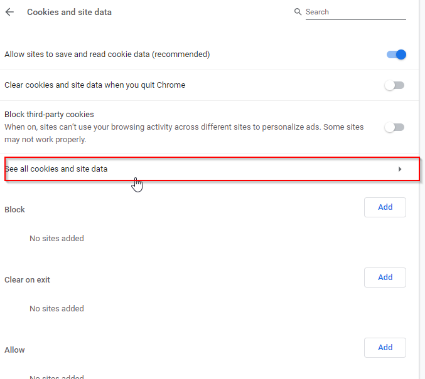
Task: Click the Block third-party cookies description text
Action: click(x=184, y=133)
